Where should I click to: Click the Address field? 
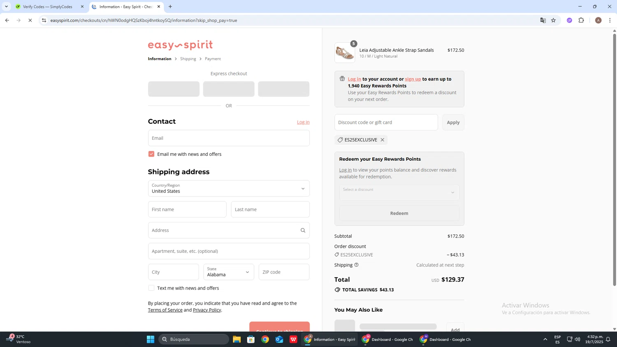[229, 230]
